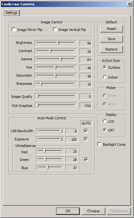
Task: Confirm with the OK button
Action: pos(68,211)
